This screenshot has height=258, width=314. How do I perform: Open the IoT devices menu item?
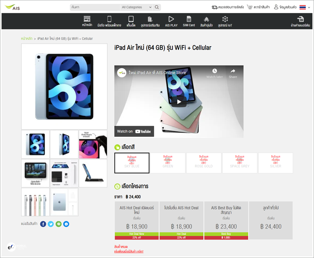[x=225, y=21]
